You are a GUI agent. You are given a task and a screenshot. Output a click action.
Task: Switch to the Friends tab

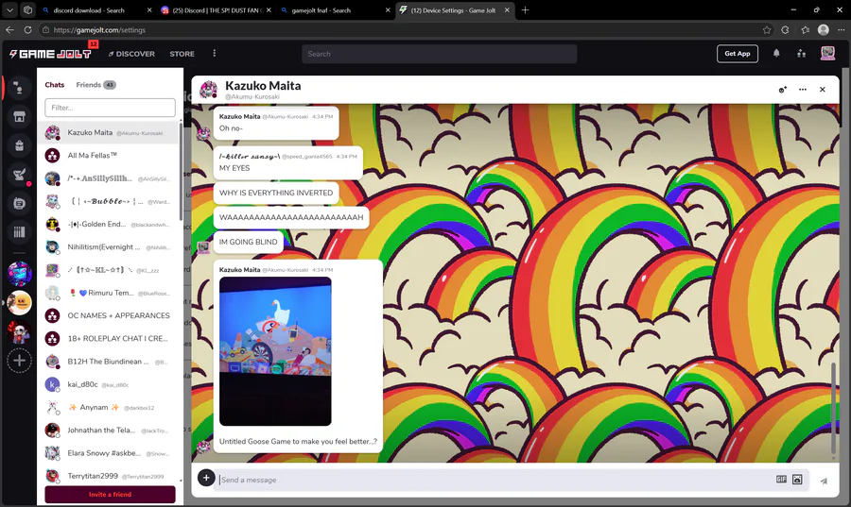(x=96, y=85)
